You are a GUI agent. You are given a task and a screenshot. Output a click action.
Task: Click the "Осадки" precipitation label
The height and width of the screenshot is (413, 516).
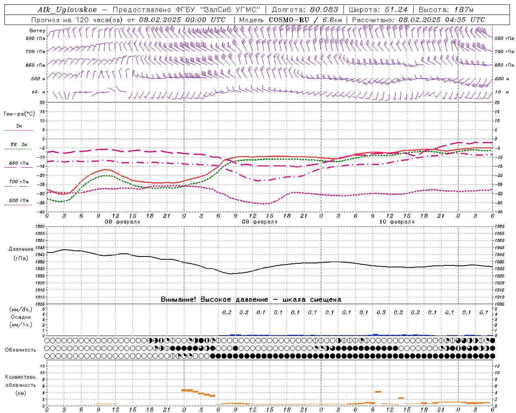tap(21, 317)
